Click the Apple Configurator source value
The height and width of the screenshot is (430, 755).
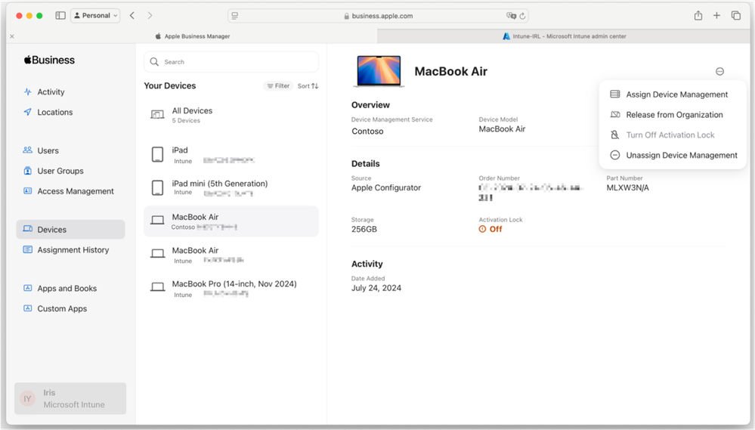pos(386,187)
